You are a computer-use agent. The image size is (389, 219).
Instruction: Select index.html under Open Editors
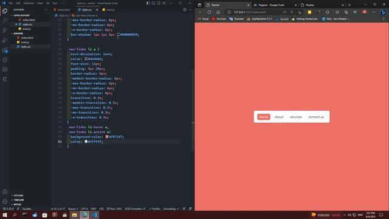29,20
